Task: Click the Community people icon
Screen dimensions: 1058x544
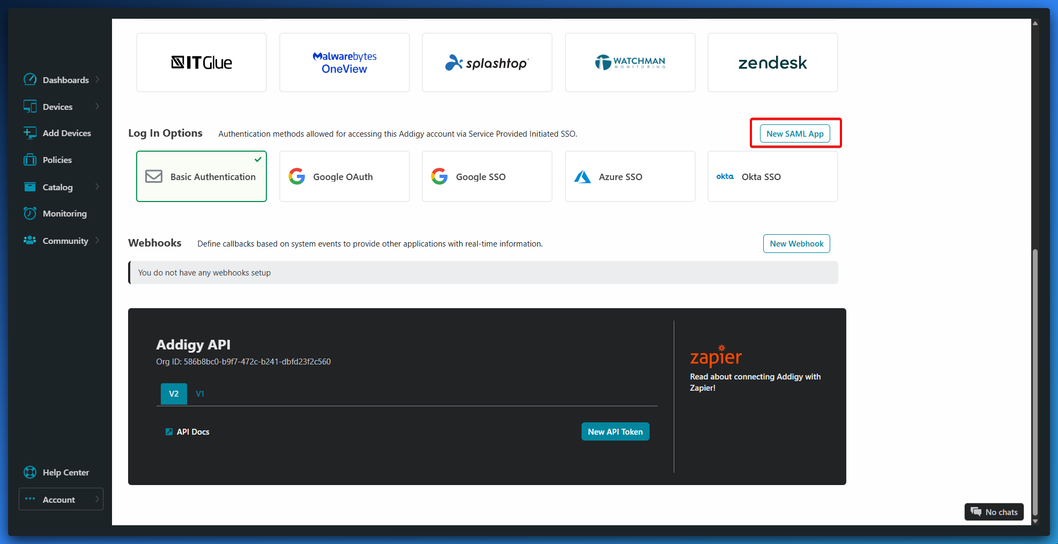Action: coord(30,240)
